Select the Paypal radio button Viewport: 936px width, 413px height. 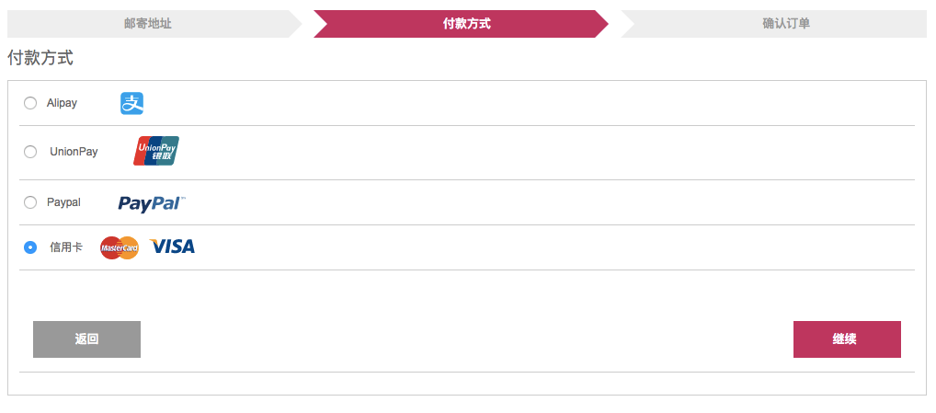coord(29,202)
